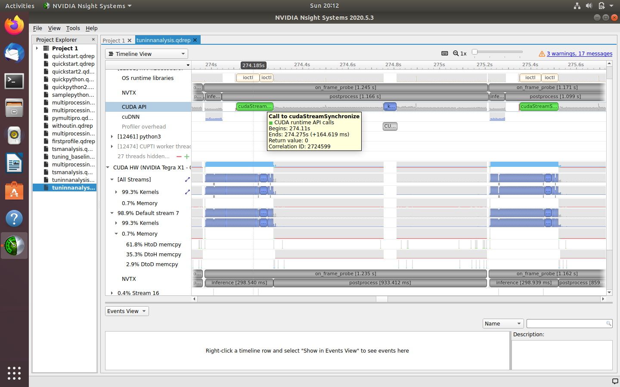Select green cudaStream... block in CUDA API
Viewport: 620px width, 387px height.
[255, 107]
